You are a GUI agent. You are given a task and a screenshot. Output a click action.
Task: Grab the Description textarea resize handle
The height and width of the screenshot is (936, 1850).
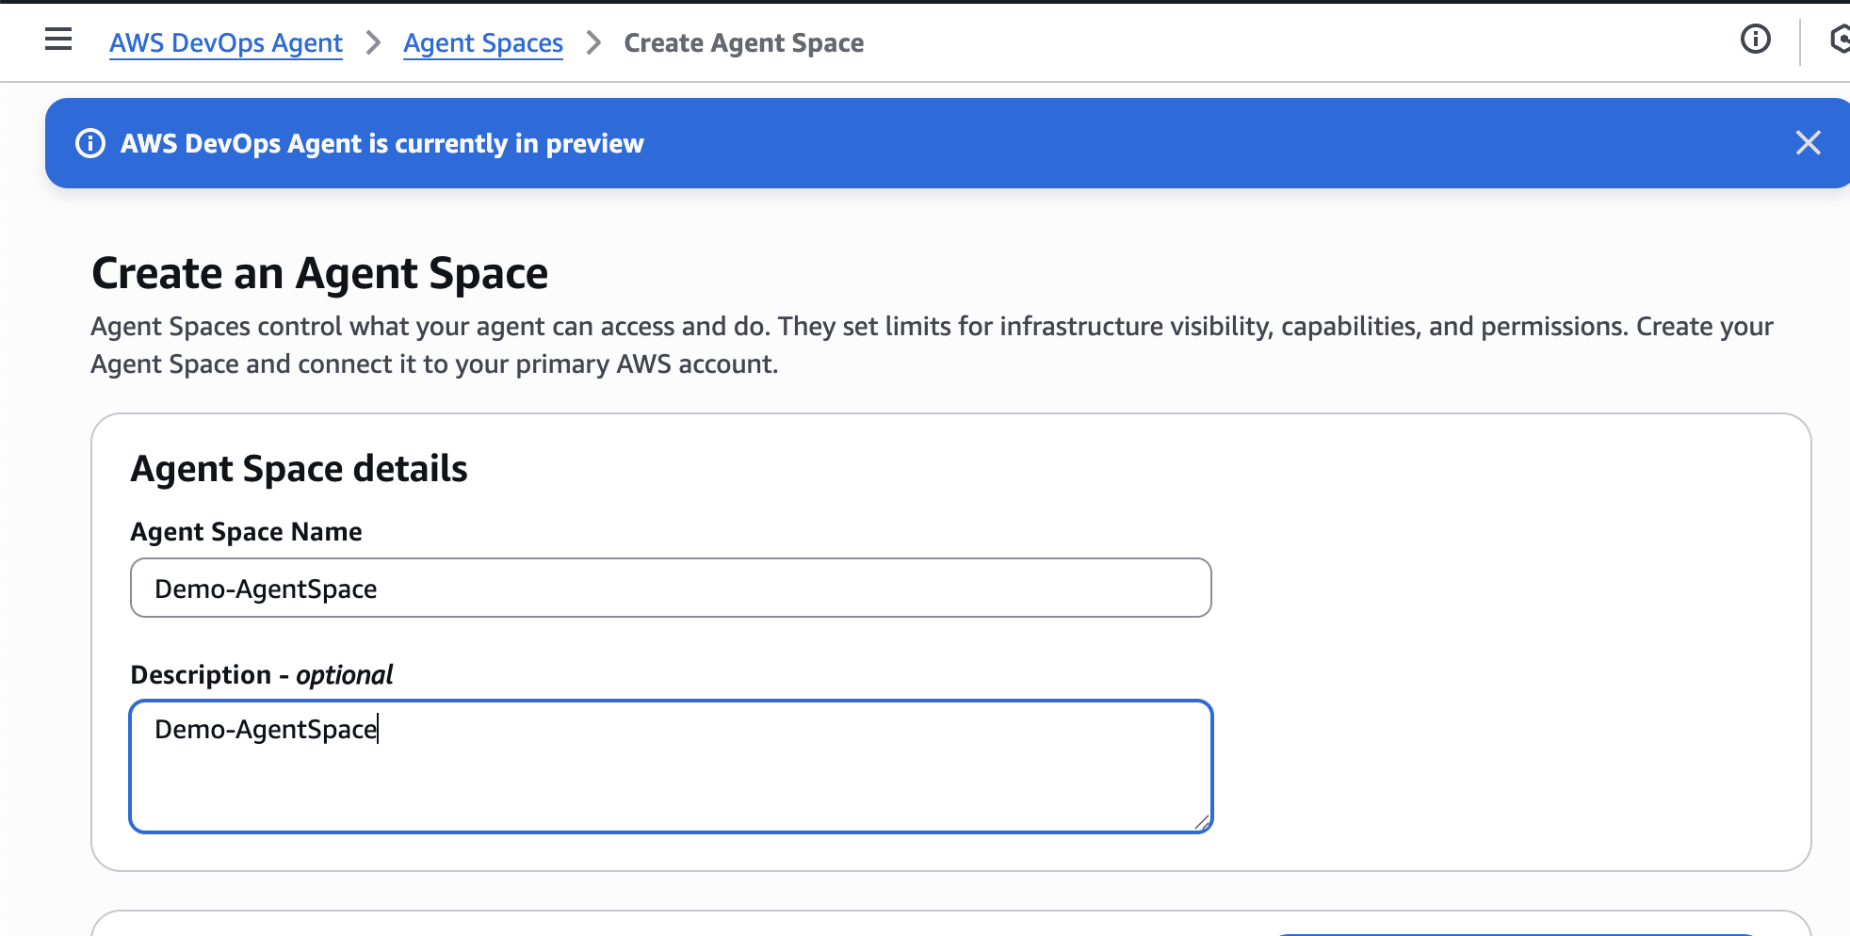1201,822
